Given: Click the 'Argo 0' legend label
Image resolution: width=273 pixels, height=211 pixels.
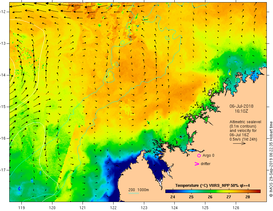Looking at the screenshot, I should pyautogui.click(x=208, y=155).
